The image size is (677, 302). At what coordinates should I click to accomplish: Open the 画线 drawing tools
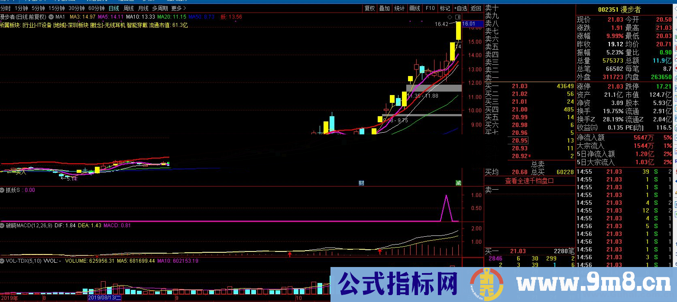[415, 8]
